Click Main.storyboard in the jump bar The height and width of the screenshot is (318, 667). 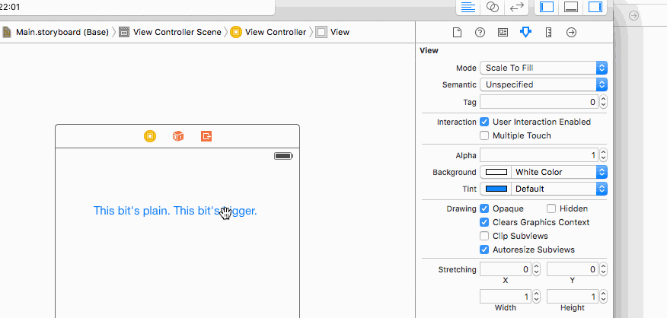click(61, 32)
